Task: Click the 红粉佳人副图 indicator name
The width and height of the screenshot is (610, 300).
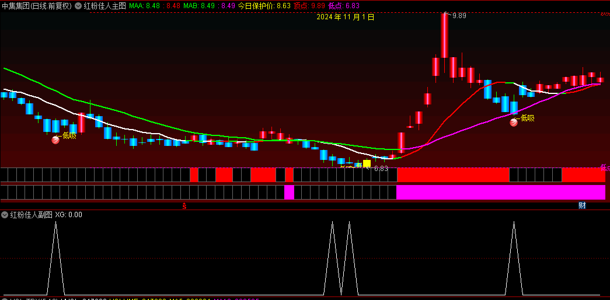Action: [x=31, y=215]
